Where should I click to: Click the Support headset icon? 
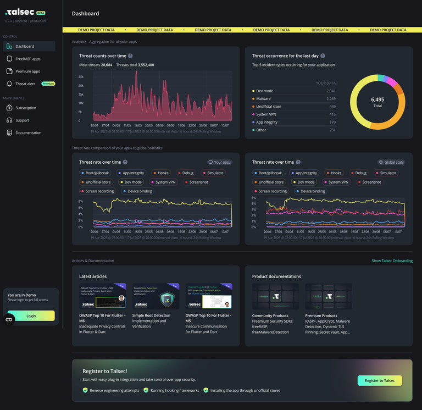point(9,120)
